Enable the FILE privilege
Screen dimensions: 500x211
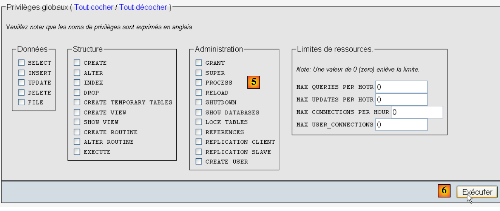point(22,102)
